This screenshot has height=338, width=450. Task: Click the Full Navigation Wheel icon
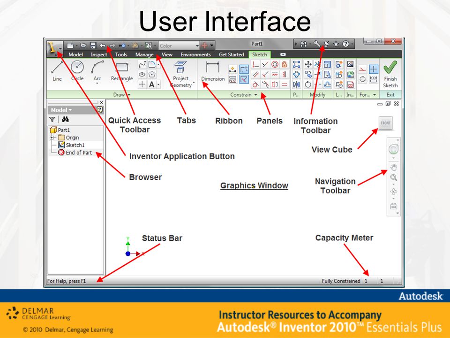pyautogui.click(x=393, y=149)
